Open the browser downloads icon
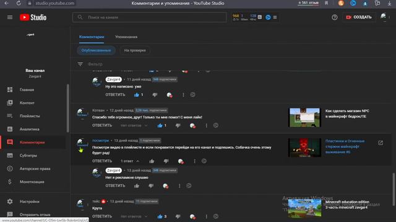Screen dimensions: 396x222 [389, 3]
